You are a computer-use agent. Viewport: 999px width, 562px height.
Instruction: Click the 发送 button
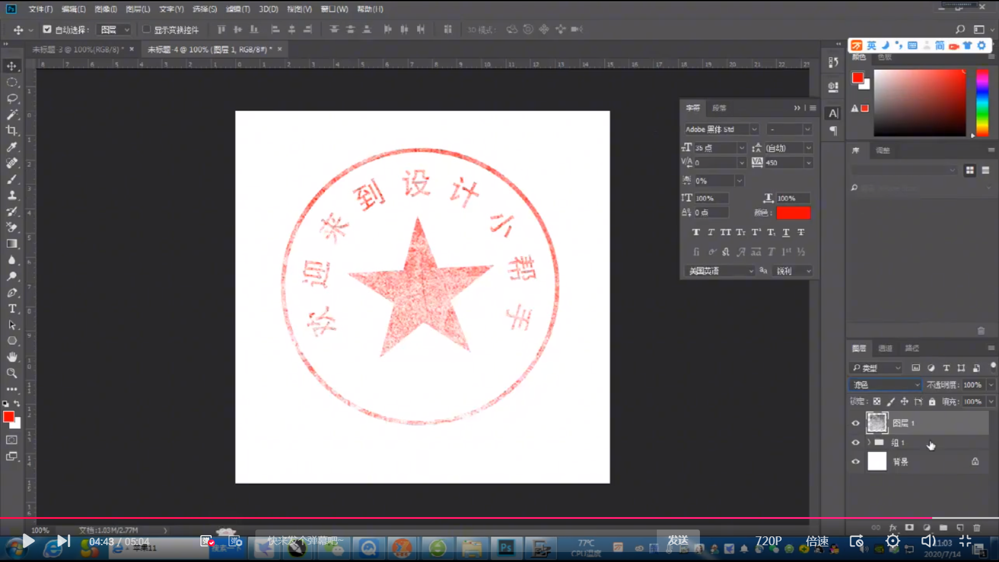tap(678, 541)
